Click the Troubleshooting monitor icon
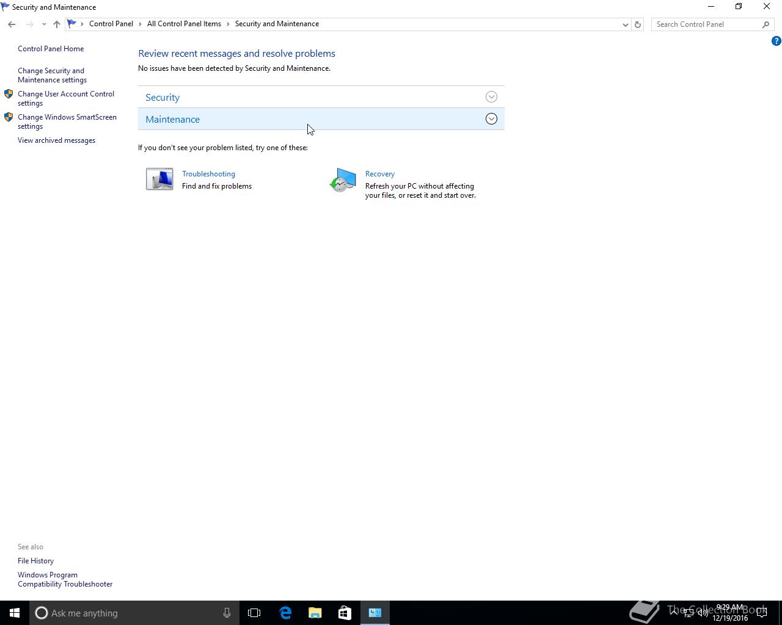The width and height of the screenshot is (782, 625). pos(159,179)
